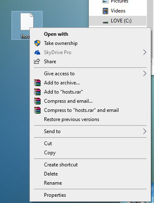Open the SkyDrive Pro menu entry
Viewport: 154px width, 203px height.
pos(90,52)
